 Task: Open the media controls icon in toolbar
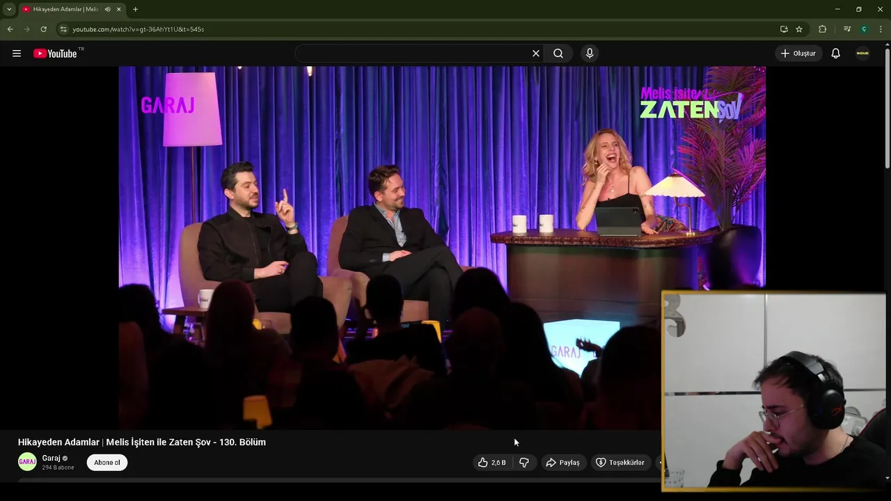(x=847, y=29)
